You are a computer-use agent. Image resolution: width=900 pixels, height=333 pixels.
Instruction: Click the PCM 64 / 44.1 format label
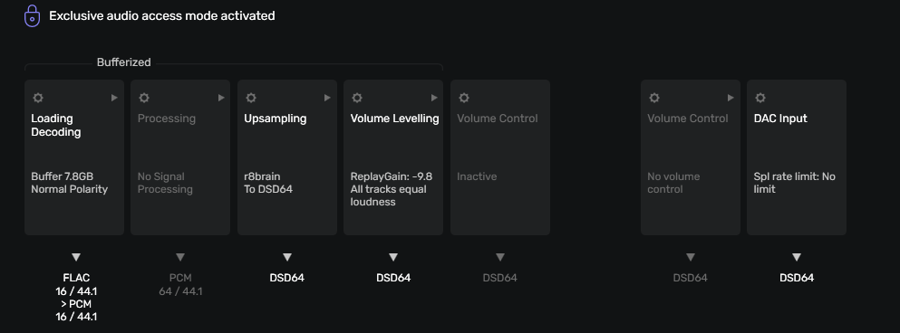(x=180, y=284)
